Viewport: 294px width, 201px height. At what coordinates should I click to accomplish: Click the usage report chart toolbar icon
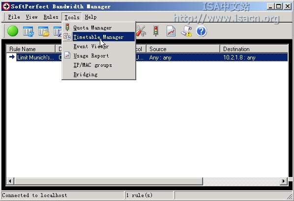point(171,31)
